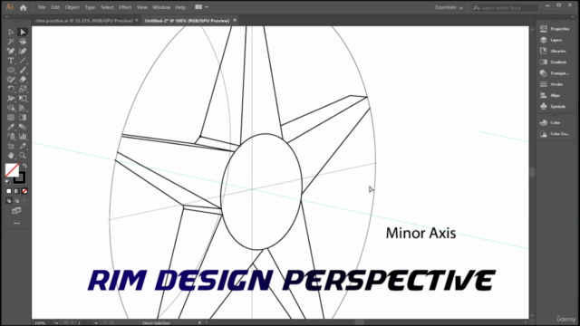Screen dimensions: 580x326
Task: Close the Untitled-2 document tab
Action: point(235,20)
